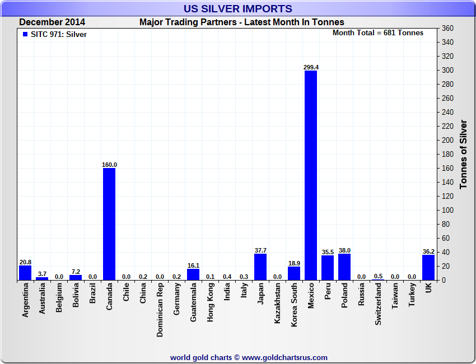
Task: Select the Canada bar at 160.0
Action: click(x=109, y=224)
